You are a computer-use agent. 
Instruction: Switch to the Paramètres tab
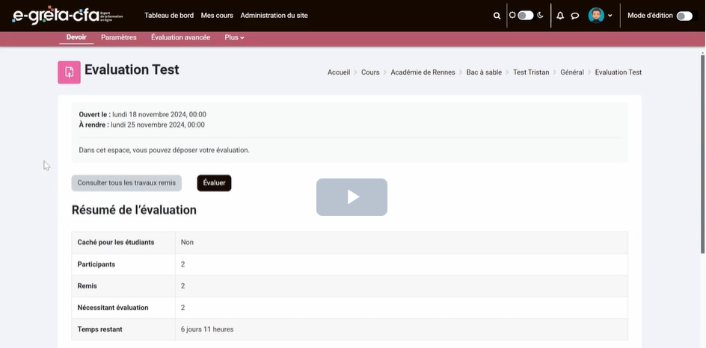(118, 37)
